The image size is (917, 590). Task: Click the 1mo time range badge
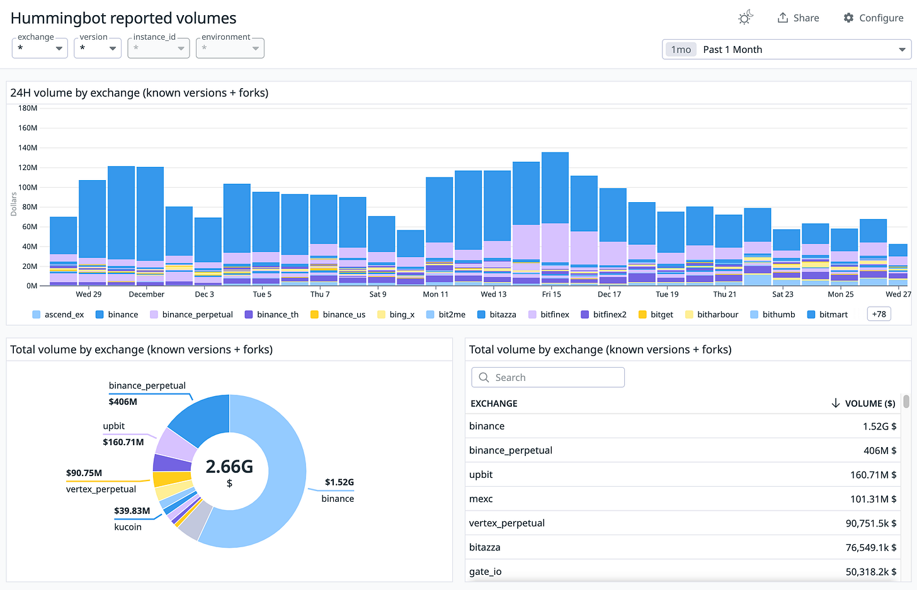(x=681, y=49)
